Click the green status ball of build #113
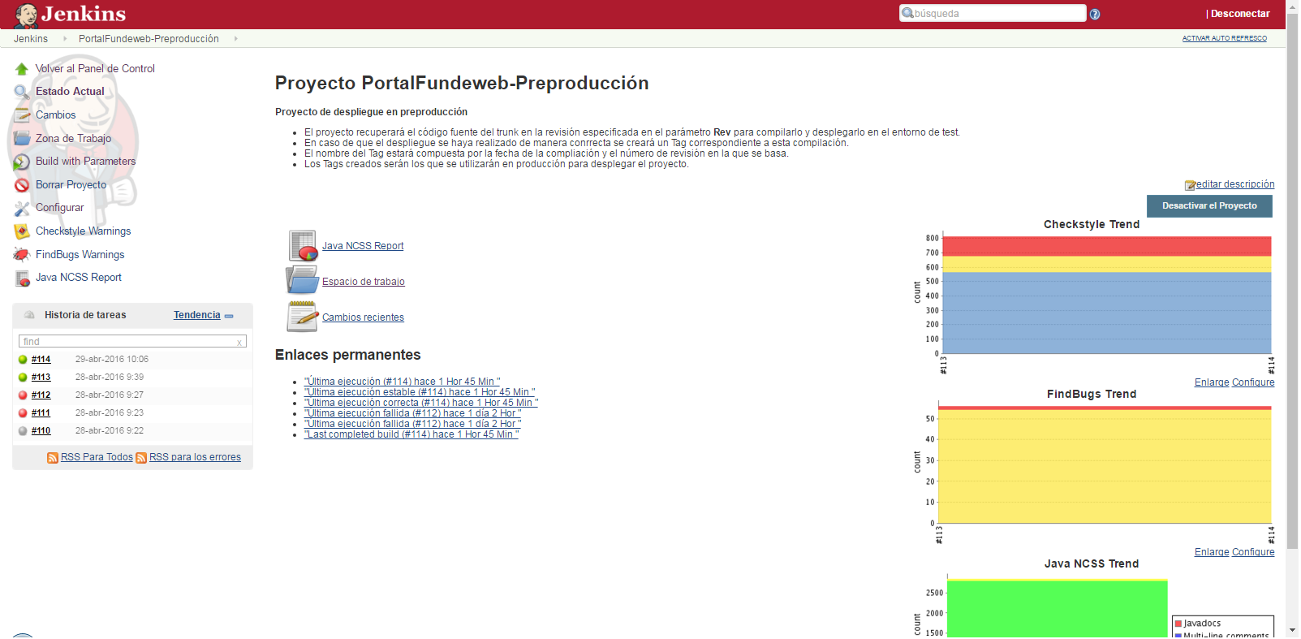The height and width of the screenshot is (639, 1301). pos(23,378)
